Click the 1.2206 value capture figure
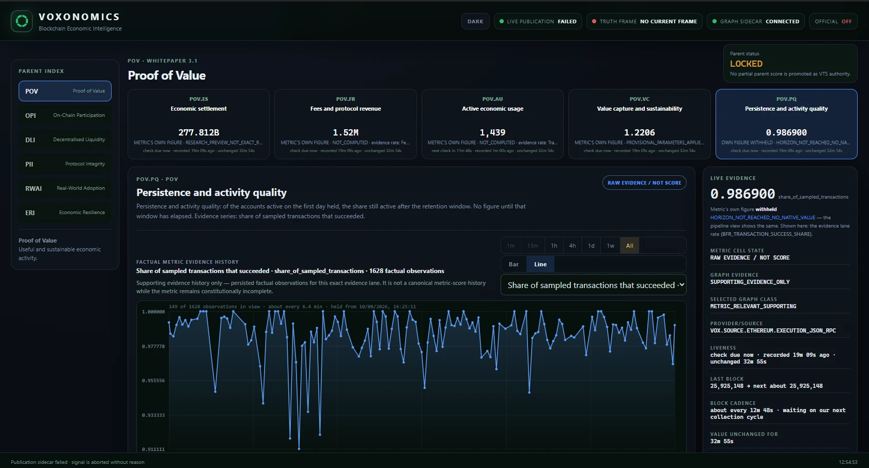This screenshot has height=468, width=869. tap(640, 132)
